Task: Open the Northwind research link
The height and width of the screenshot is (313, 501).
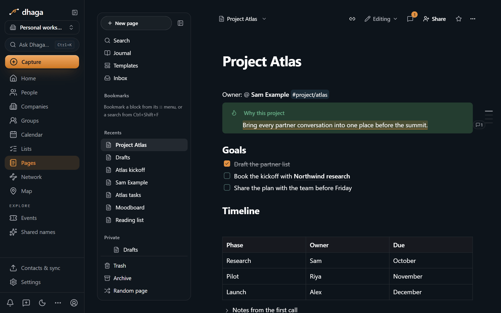Action: click(322, 176)
